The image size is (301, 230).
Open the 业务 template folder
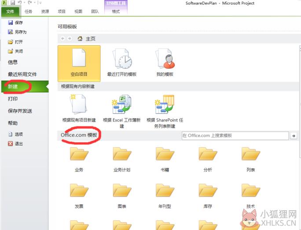point(79,160)
